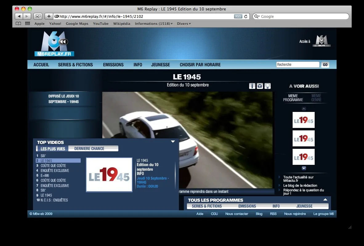Open Le groupe M6 footer link
This screenshot has height=246, width=364.
point(323,214)
